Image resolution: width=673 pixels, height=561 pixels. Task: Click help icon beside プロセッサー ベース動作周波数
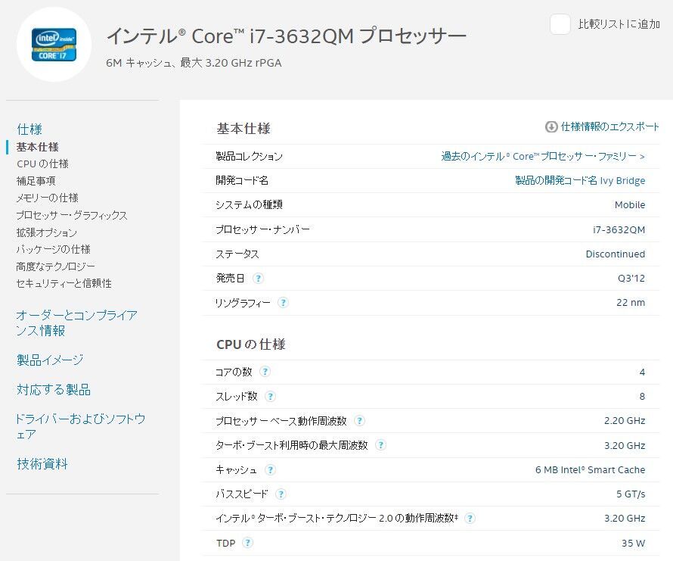pos(359,421)
